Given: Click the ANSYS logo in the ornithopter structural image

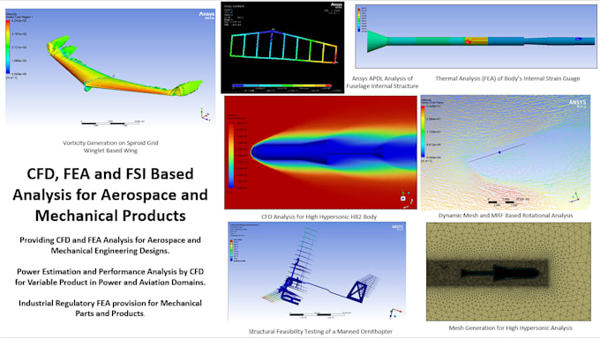Looking at the screenshot, I should pyautogui.click(x=397, y=227).
